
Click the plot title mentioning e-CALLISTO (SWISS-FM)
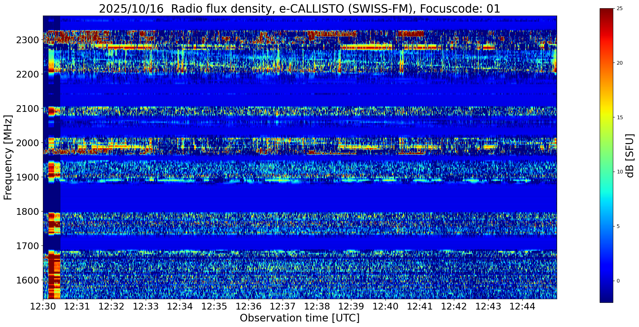coord(300,9)
